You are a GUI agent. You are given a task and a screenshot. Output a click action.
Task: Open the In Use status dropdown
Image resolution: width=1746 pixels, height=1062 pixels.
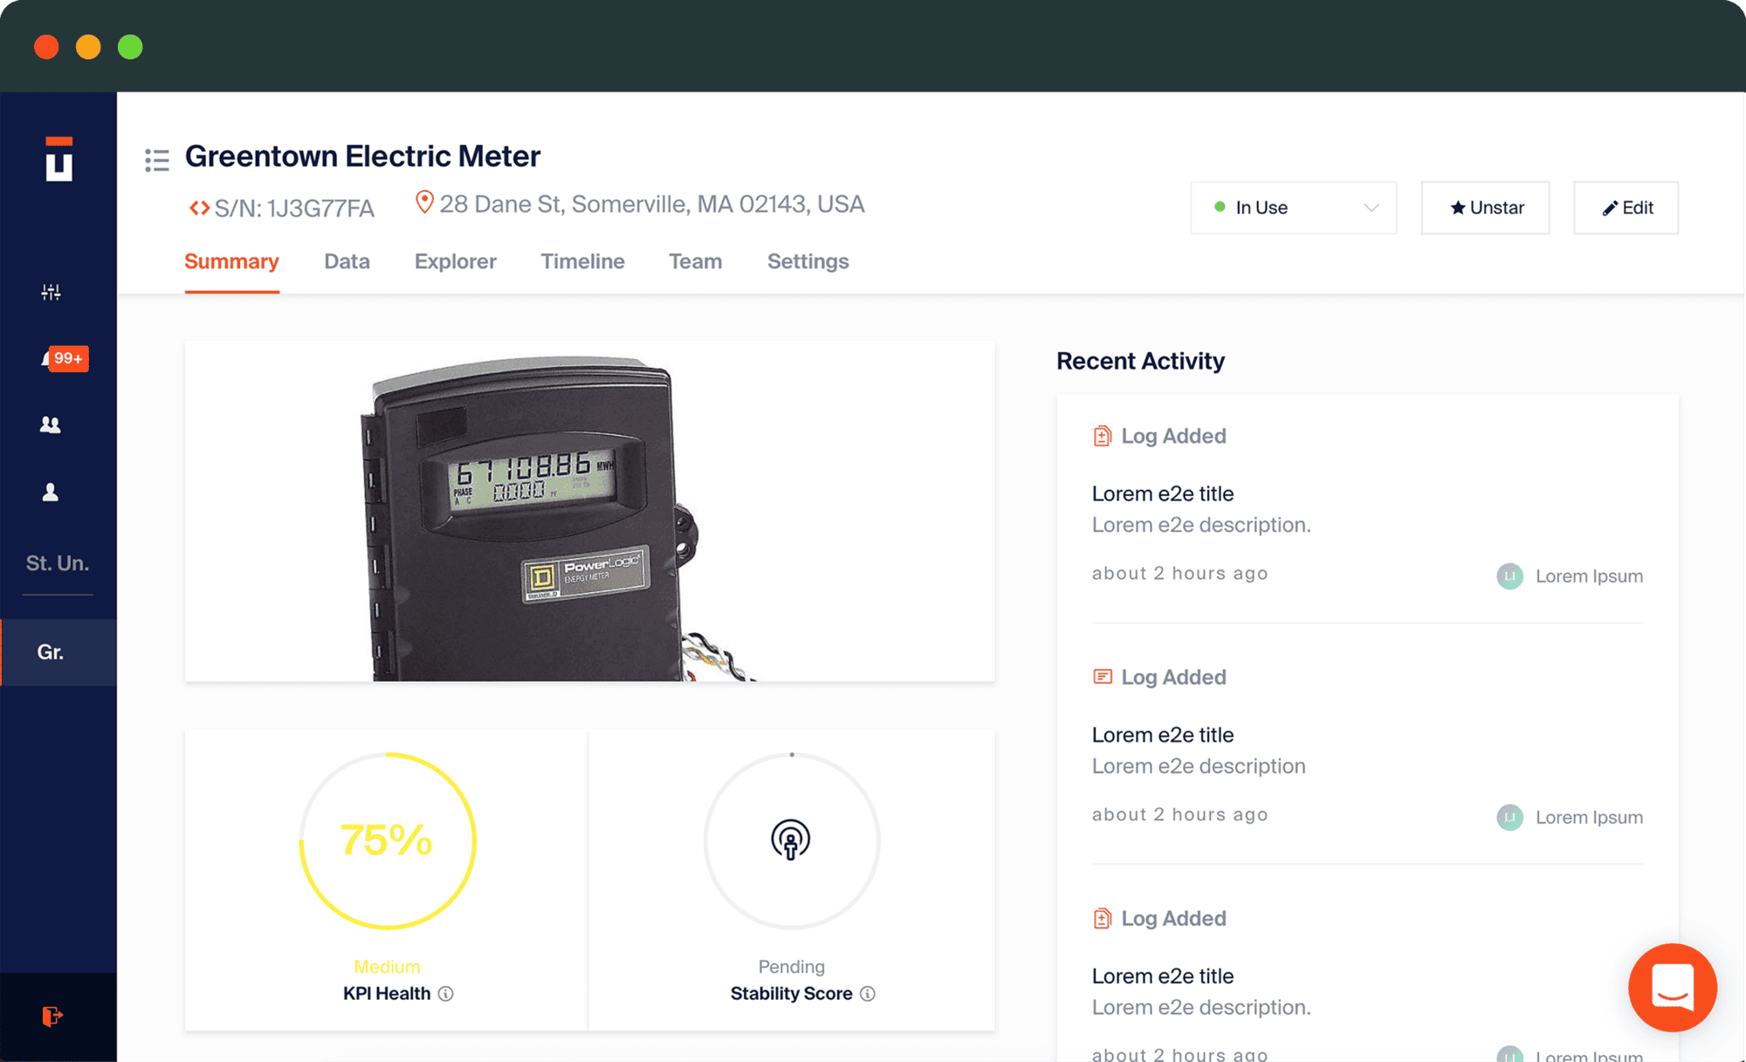[x=1294, y=208]
